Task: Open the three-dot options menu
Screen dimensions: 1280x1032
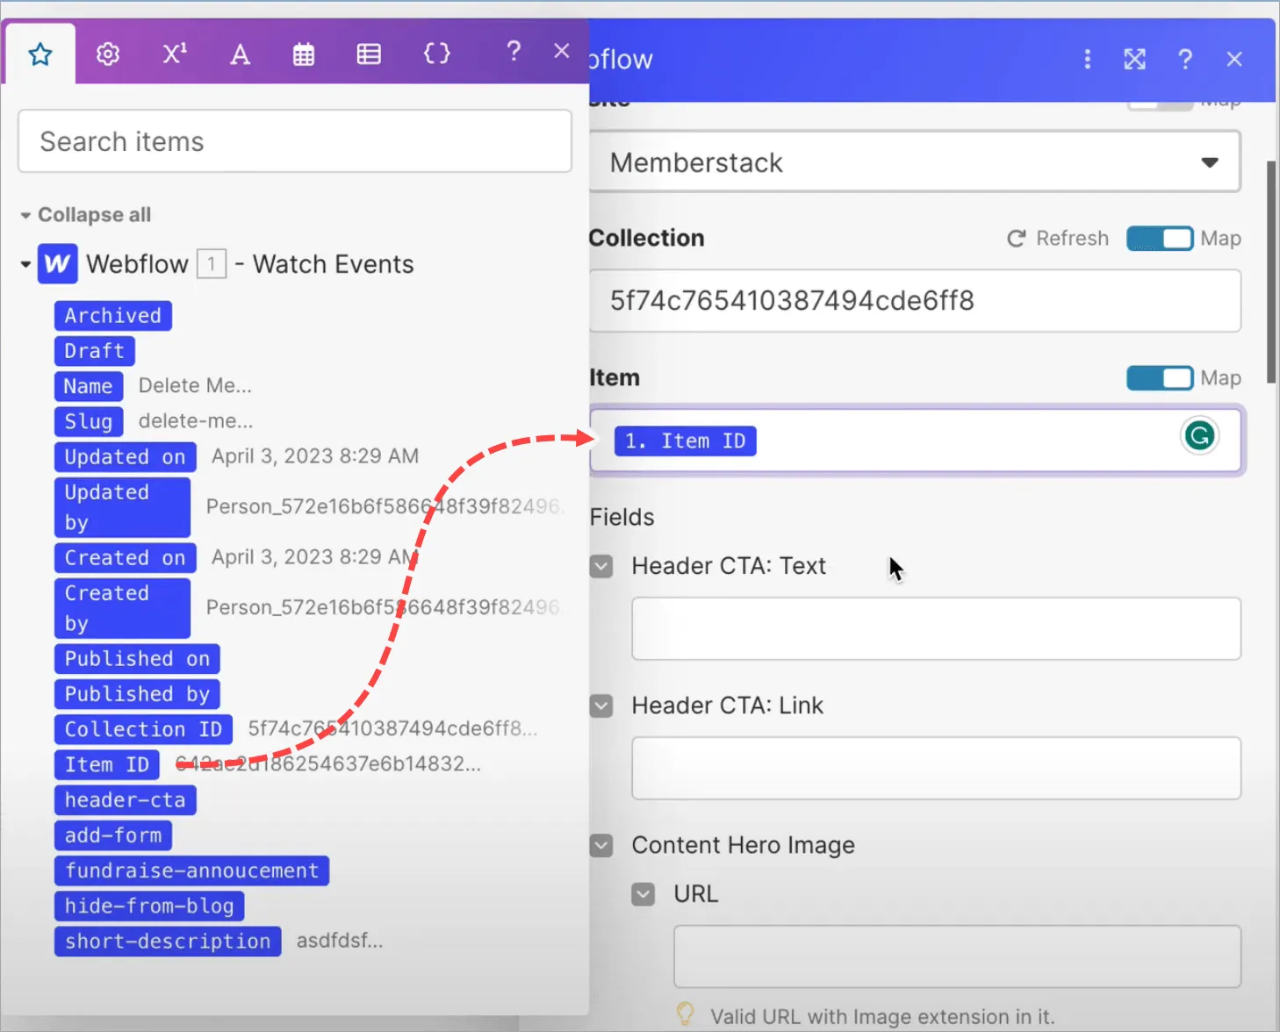Action: point(1087,59)
